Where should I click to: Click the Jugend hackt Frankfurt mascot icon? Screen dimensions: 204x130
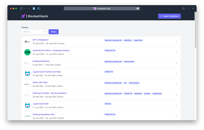[27, 74]
